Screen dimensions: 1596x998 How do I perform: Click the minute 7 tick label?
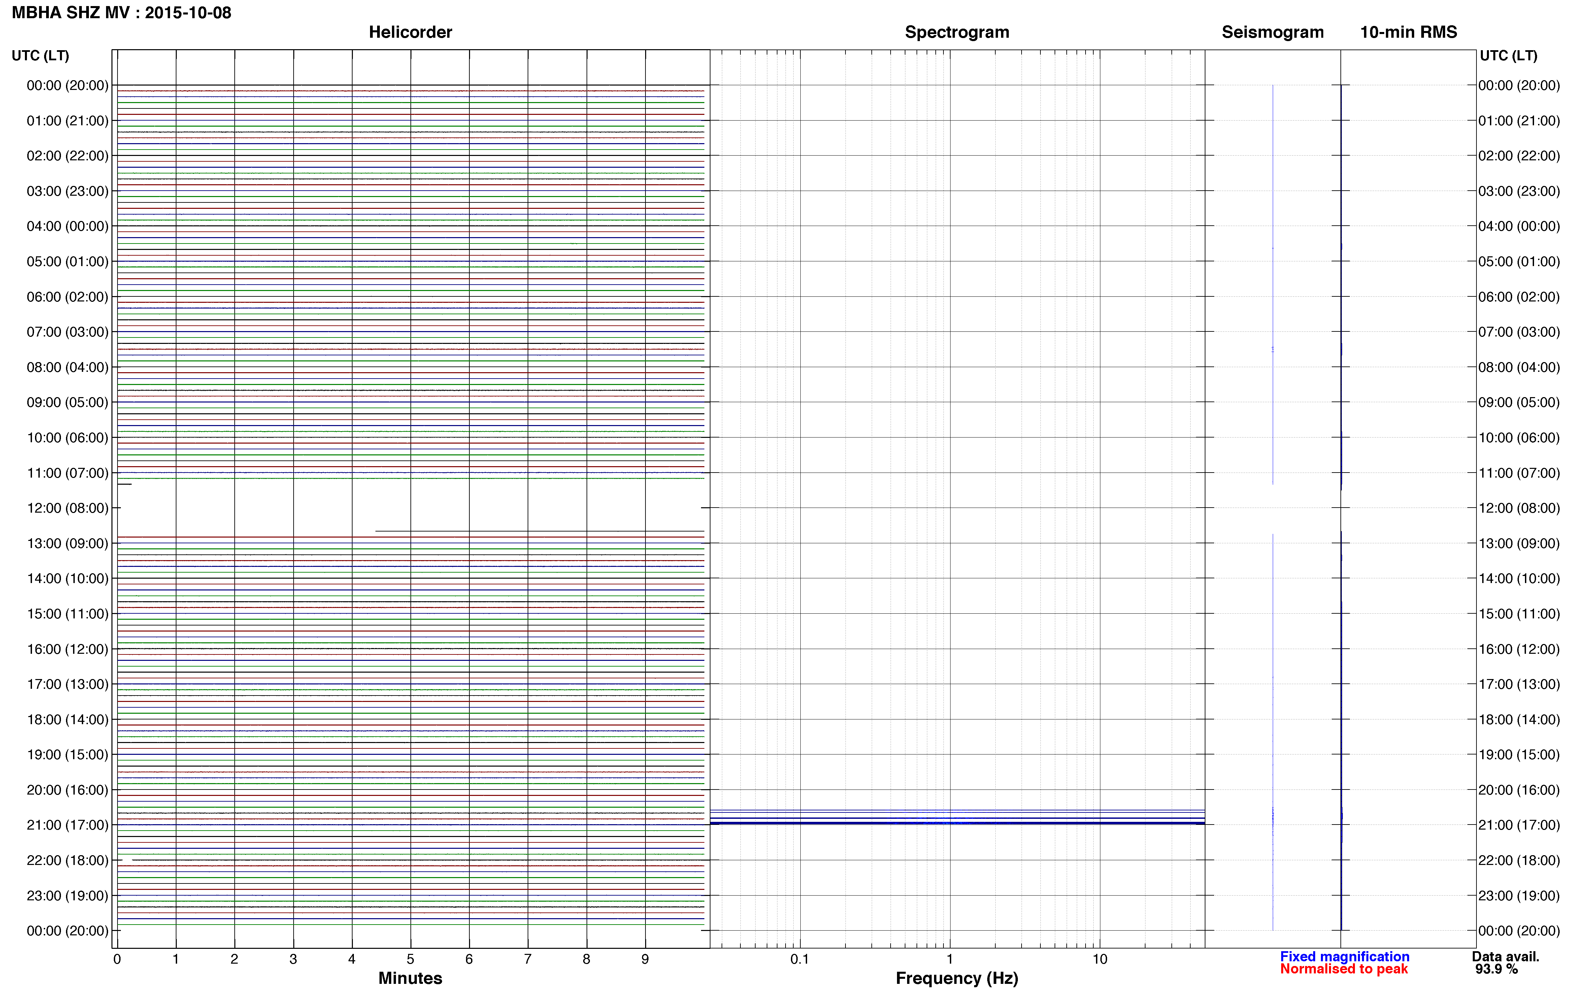[528, 959]
